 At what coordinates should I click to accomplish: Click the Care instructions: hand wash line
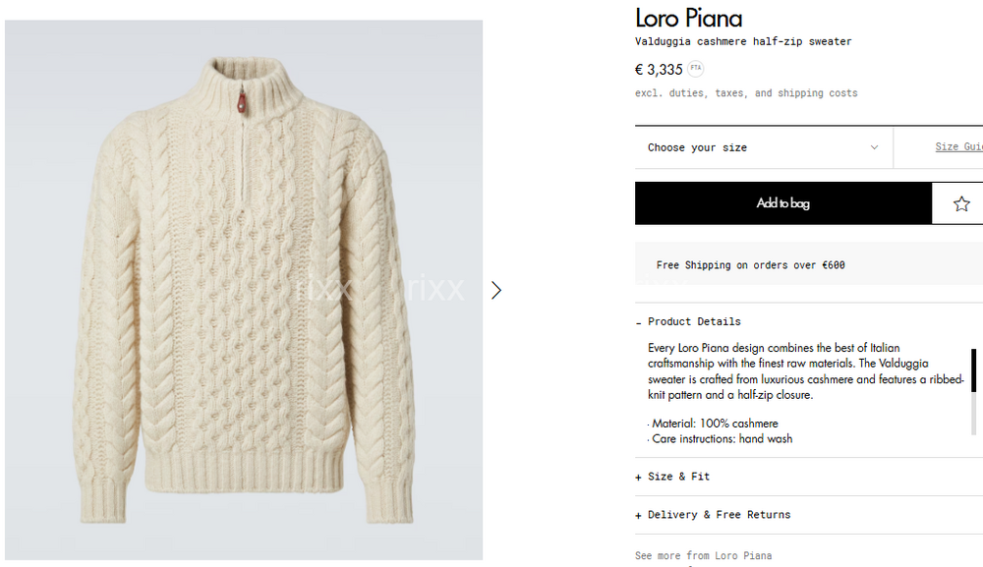tap(722, 439)
